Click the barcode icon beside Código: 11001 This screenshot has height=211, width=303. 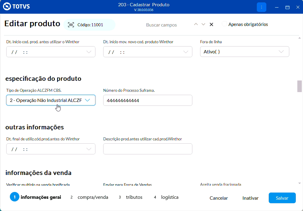click(71, 25)
